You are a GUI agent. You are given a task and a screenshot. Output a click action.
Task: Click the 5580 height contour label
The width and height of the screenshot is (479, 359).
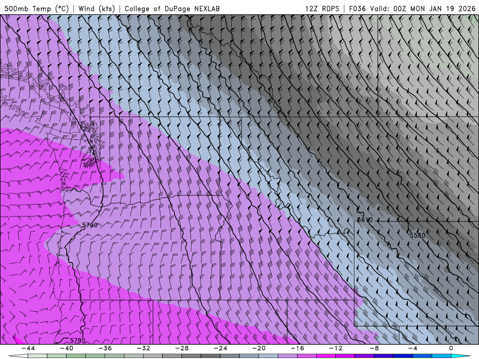point(417,235)
